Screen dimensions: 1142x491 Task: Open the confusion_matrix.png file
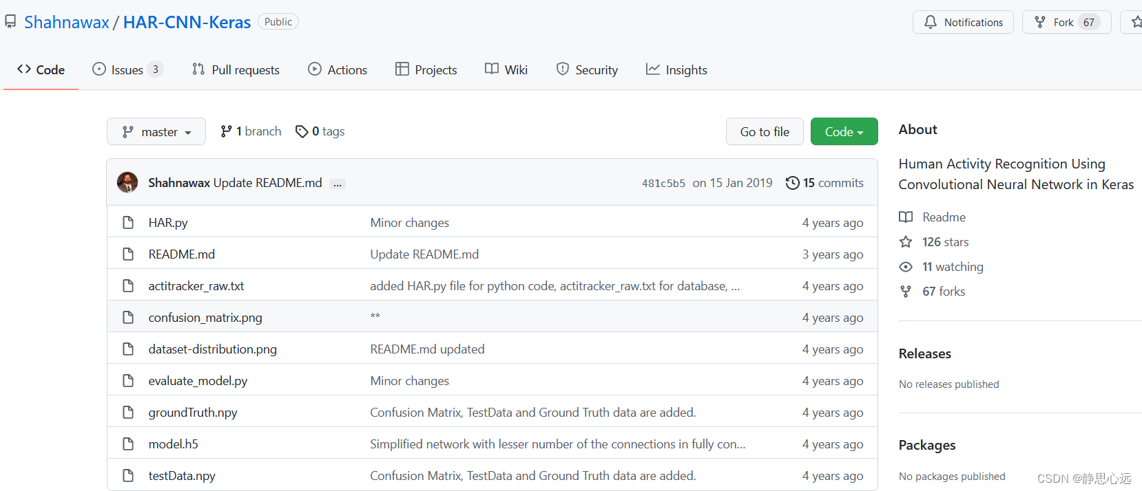click(x=205, y=318)
